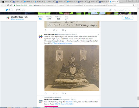Viewport: 139px width, 108px height.
Task: Expand the Pi Day tweet options chevron
Action: click(x=98, y=34)
